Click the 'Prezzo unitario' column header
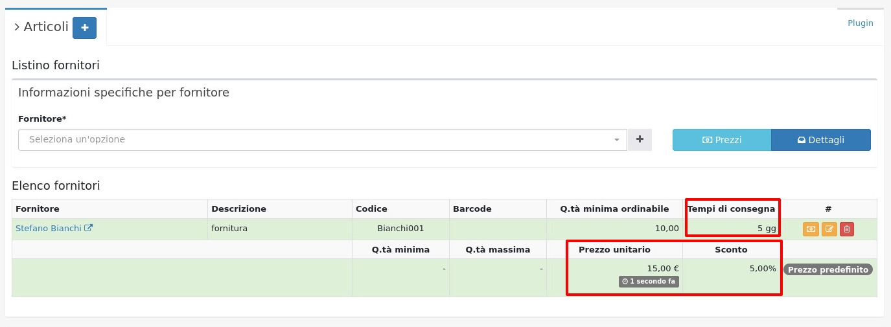This screenshot has height=327, width=891. pos(614,249)
